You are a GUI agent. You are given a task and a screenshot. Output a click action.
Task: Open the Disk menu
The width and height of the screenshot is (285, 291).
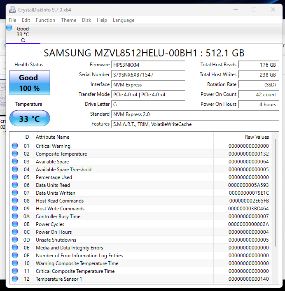pyautogui.click(x=86, y=20)
